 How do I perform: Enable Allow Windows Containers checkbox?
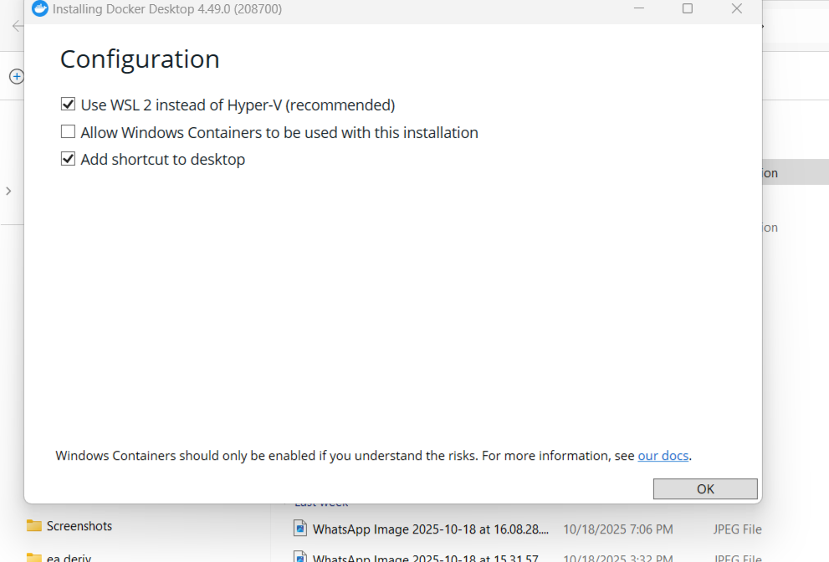69,132
